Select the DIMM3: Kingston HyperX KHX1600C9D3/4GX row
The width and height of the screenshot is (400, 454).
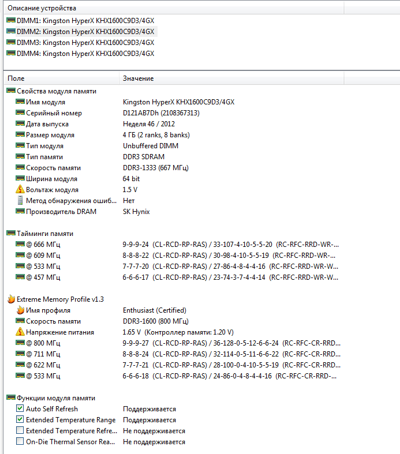coord(85,43)
